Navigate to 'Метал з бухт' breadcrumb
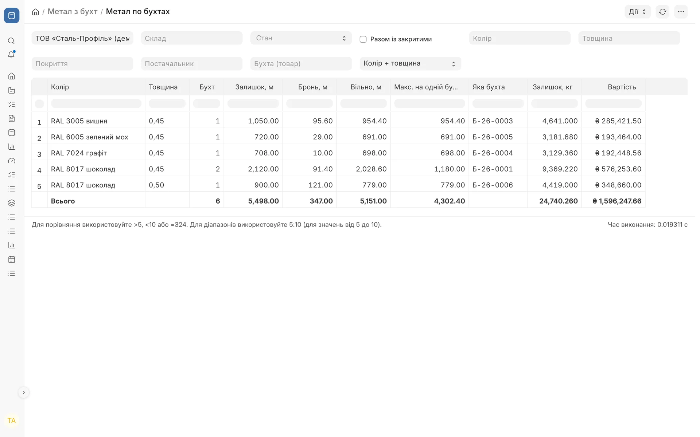The height and width of the screenshot is (437, 700). pyautogui.click(x=73, y=12)
